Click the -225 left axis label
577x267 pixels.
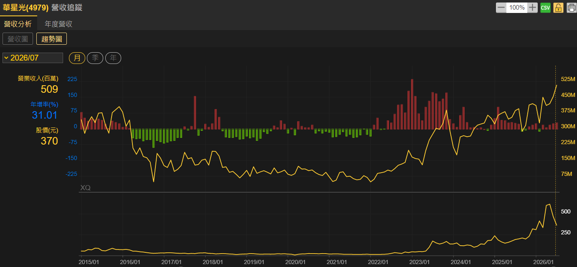[x=71, y=174]
